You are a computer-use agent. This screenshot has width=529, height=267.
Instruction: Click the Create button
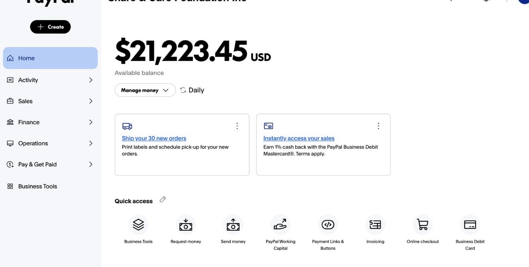coord(50,27)
